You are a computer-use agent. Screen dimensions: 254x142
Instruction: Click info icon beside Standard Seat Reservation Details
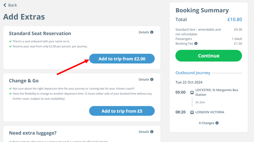point(152,32)
